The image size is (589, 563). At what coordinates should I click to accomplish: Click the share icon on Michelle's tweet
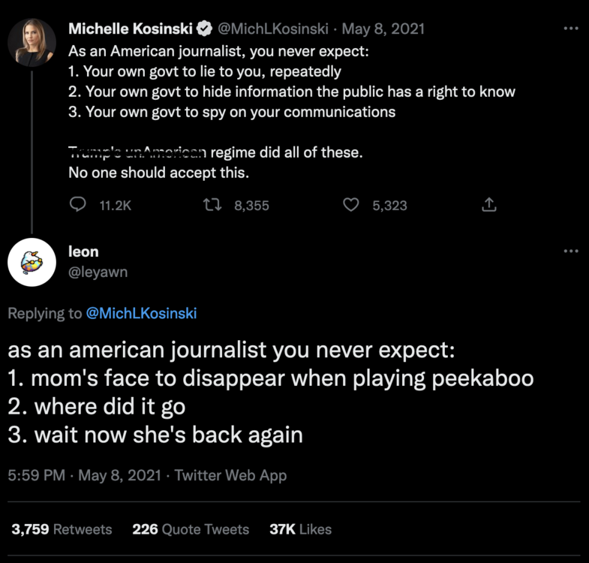coord(488,205)
